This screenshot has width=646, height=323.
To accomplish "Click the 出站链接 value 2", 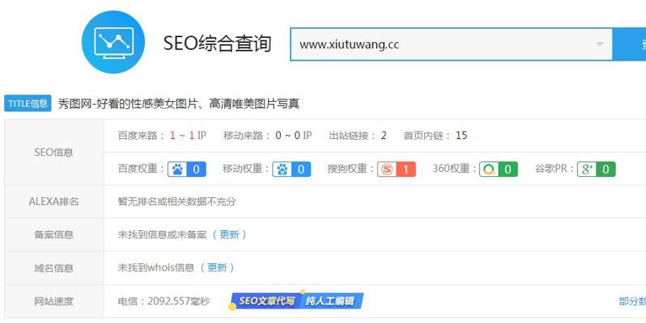I will (384, 135).
